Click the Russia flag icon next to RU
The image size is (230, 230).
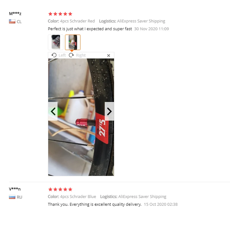click(12, 197)
